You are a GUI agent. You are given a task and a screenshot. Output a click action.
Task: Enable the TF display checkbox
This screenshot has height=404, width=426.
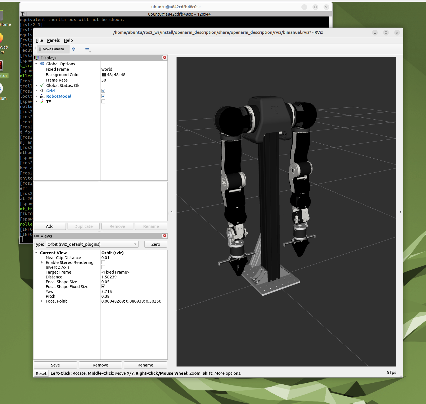[x=103, y=102]
